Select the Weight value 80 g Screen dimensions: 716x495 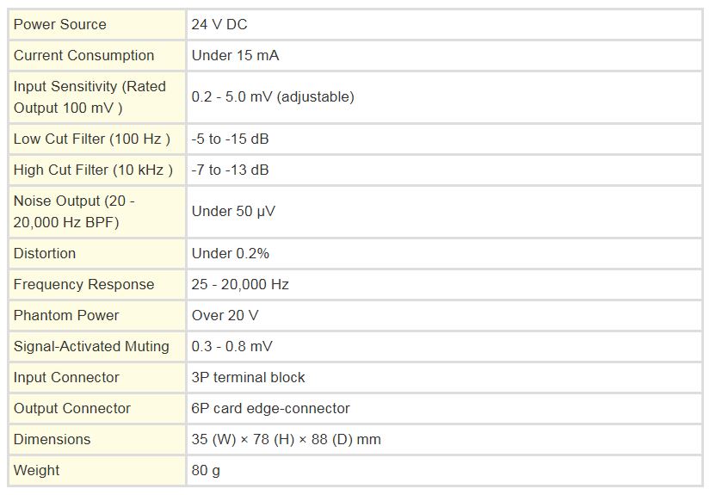click(206, 470)
